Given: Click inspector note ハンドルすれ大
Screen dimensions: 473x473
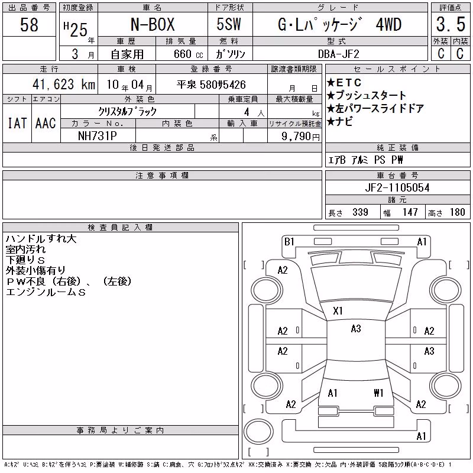Looking at the screenshot, I should 41,239.
